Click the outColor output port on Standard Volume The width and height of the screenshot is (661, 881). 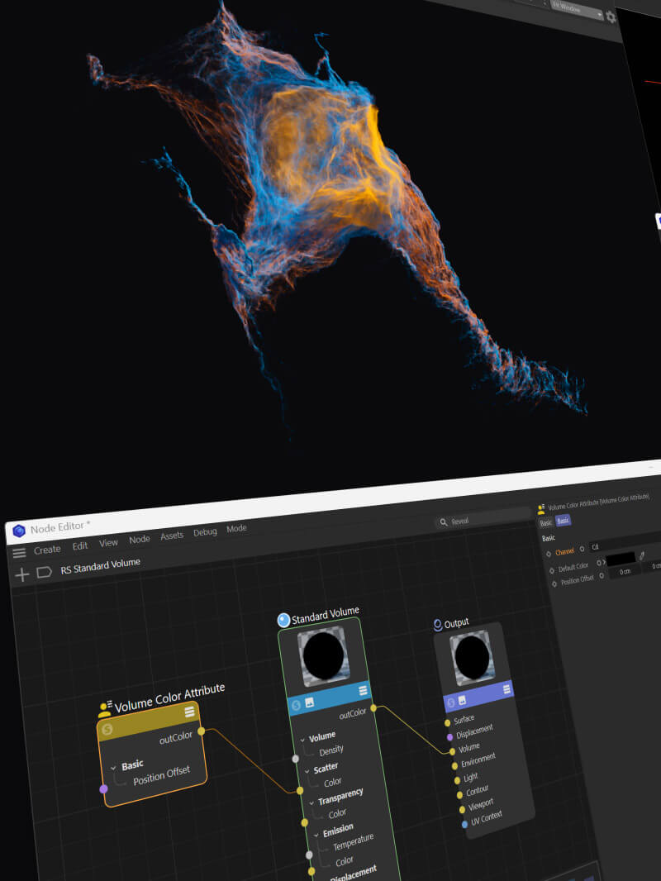tap(373, 708)
